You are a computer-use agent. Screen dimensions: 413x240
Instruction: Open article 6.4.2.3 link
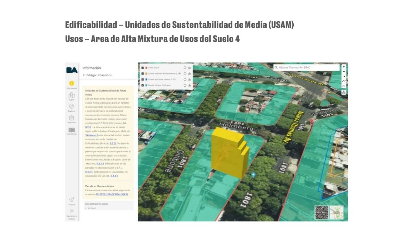click(x=100, y=164)
